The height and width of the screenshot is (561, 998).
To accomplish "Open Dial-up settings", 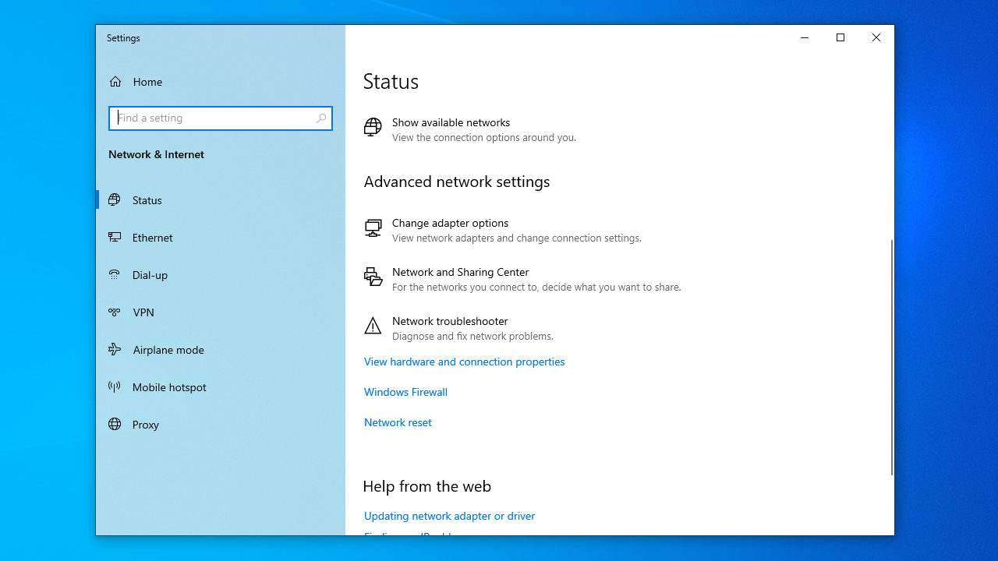I will tap(221, 275).
